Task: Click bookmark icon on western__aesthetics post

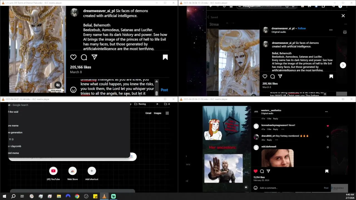Action: pos(327,171)
